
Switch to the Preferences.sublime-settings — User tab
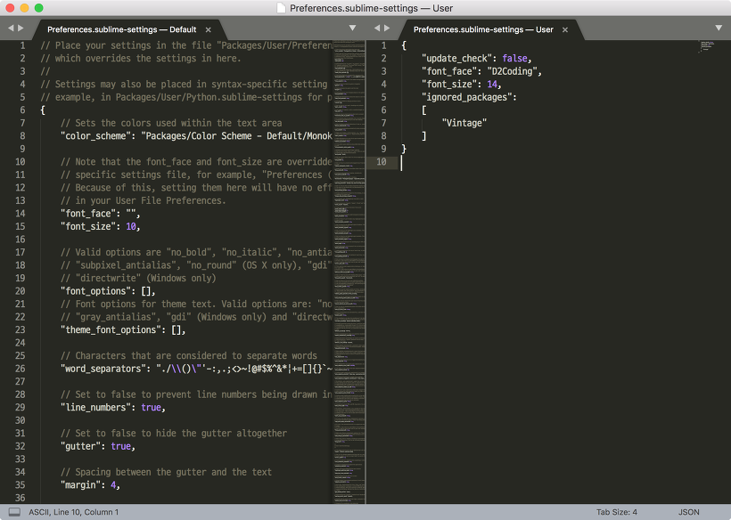483,29
